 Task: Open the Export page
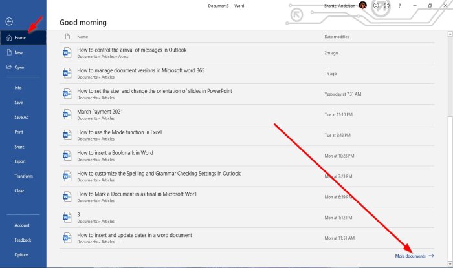(20, 161)
